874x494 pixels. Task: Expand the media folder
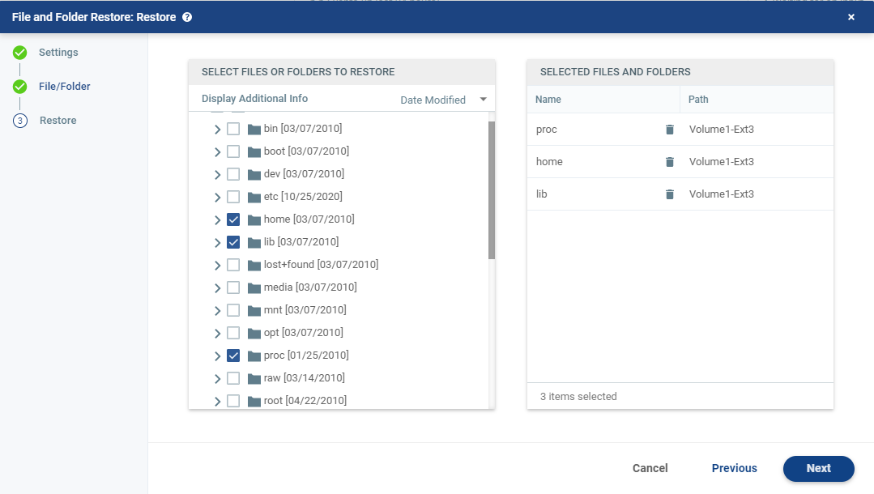[217, 287]
